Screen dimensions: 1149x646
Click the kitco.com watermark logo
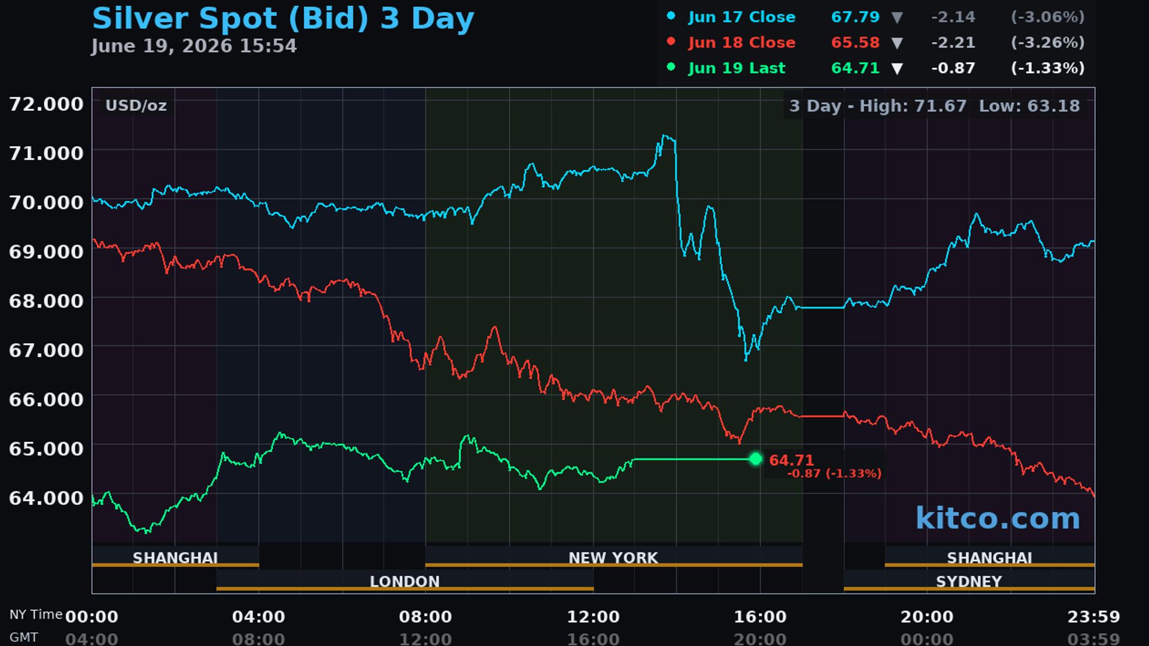998,518
